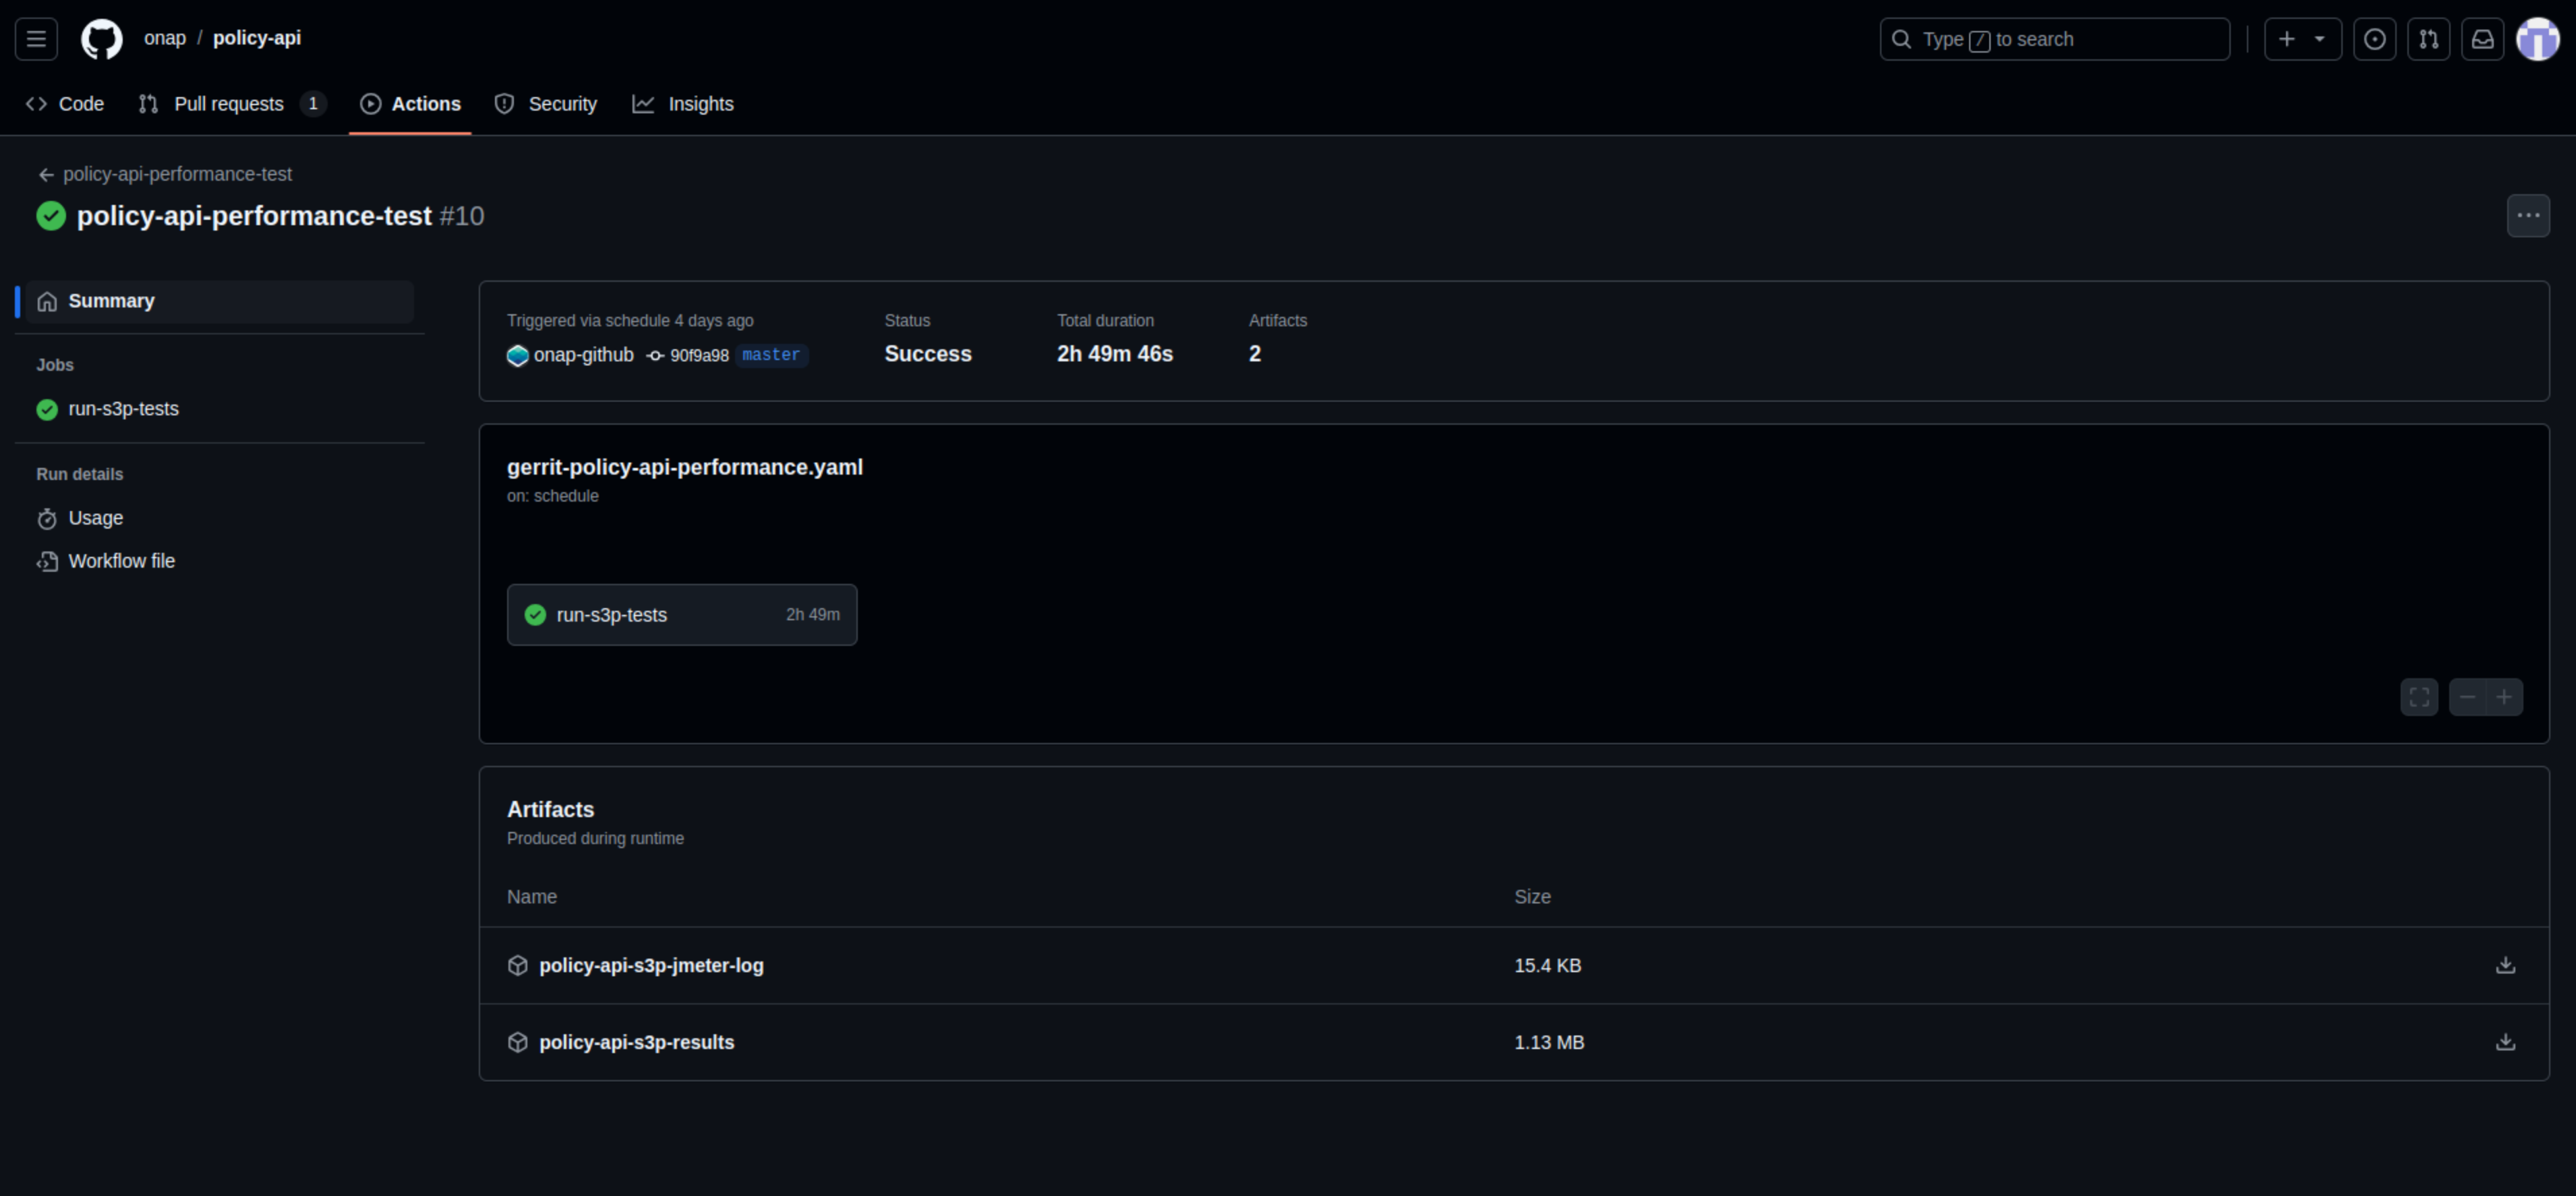Open the onap organization link
This screenshot has width=2576, height=1196.
(165, 38)
